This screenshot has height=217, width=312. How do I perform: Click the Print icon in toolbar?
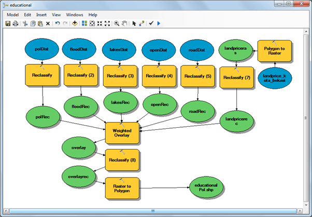[x=16, y=23]
